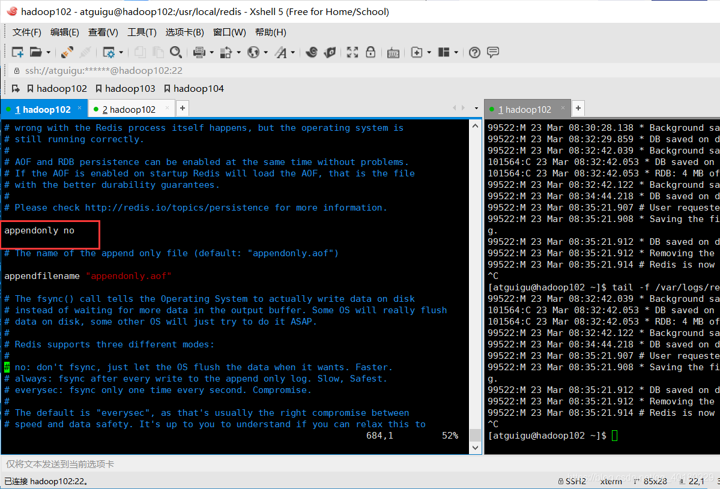720x489 pixels.
Task: Click the tab scroll left arrow
Action: tap(454, 108)
